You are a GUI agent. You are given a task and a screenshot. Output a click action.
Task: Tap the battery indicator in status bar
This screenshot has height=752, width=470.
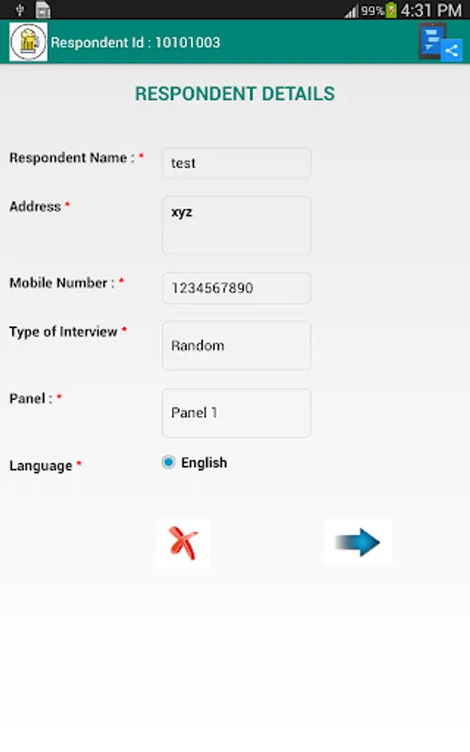pos(392,10)
